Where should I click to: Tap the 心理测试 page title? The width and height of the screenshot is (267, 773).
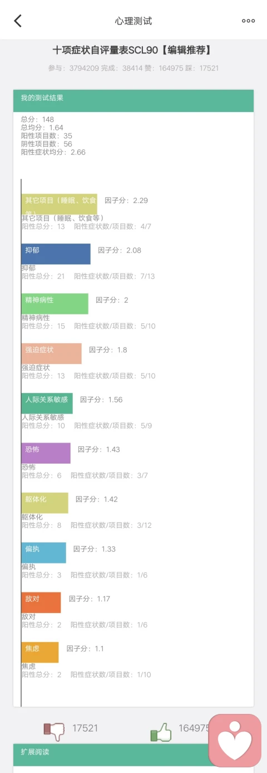coord(133,21)
